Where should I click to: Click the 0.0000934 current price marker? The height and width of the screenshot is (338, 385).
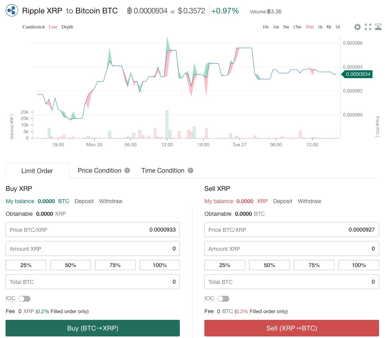point(357,74)
